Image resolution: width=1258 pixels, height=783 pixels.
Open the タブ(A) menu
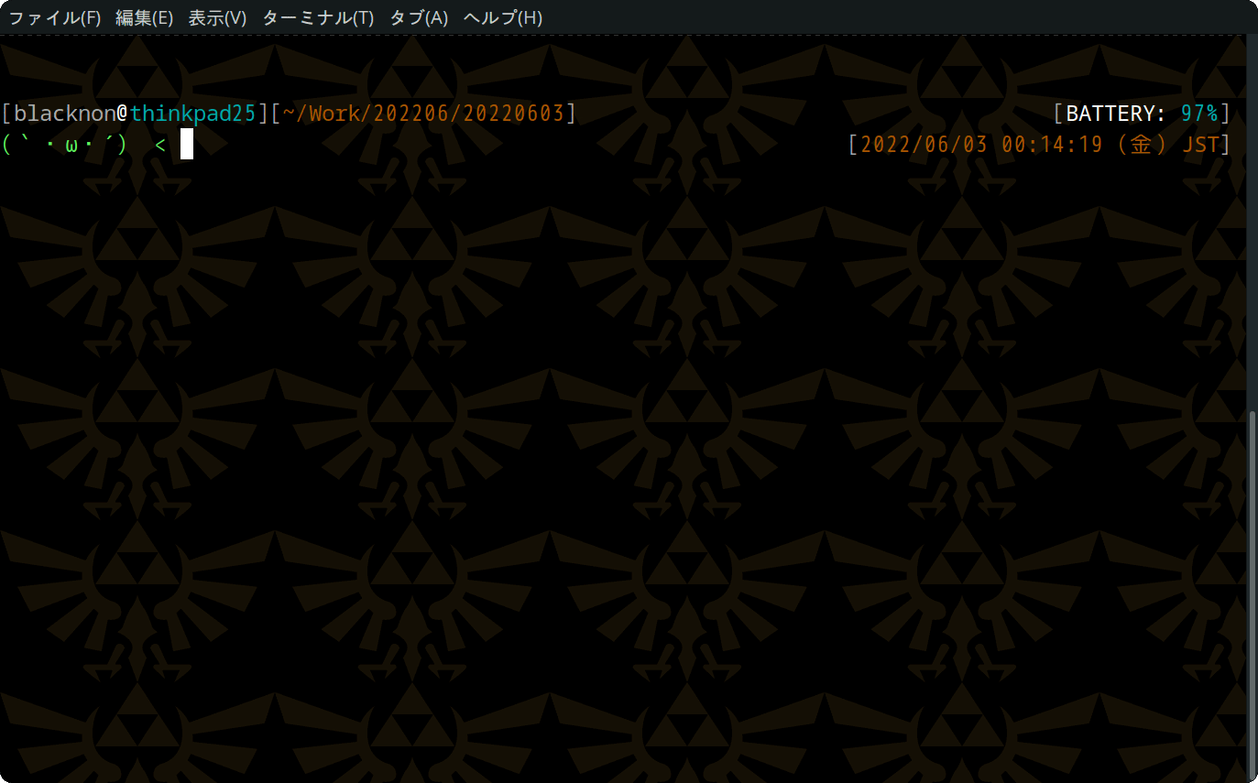418,17
